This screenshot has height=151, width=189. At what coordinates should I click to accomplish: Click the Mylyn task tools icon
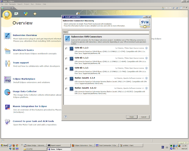tap(7, 122)
